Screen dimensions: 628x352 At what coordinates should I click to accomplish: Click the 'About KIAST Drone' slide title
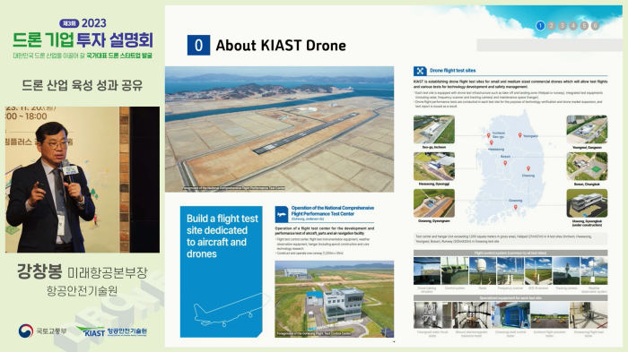tap(281, 45)
